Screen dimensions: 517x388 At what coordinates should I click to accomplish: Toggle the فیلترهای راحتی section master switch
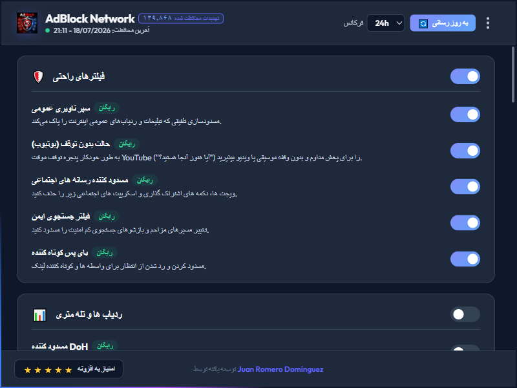465,76
